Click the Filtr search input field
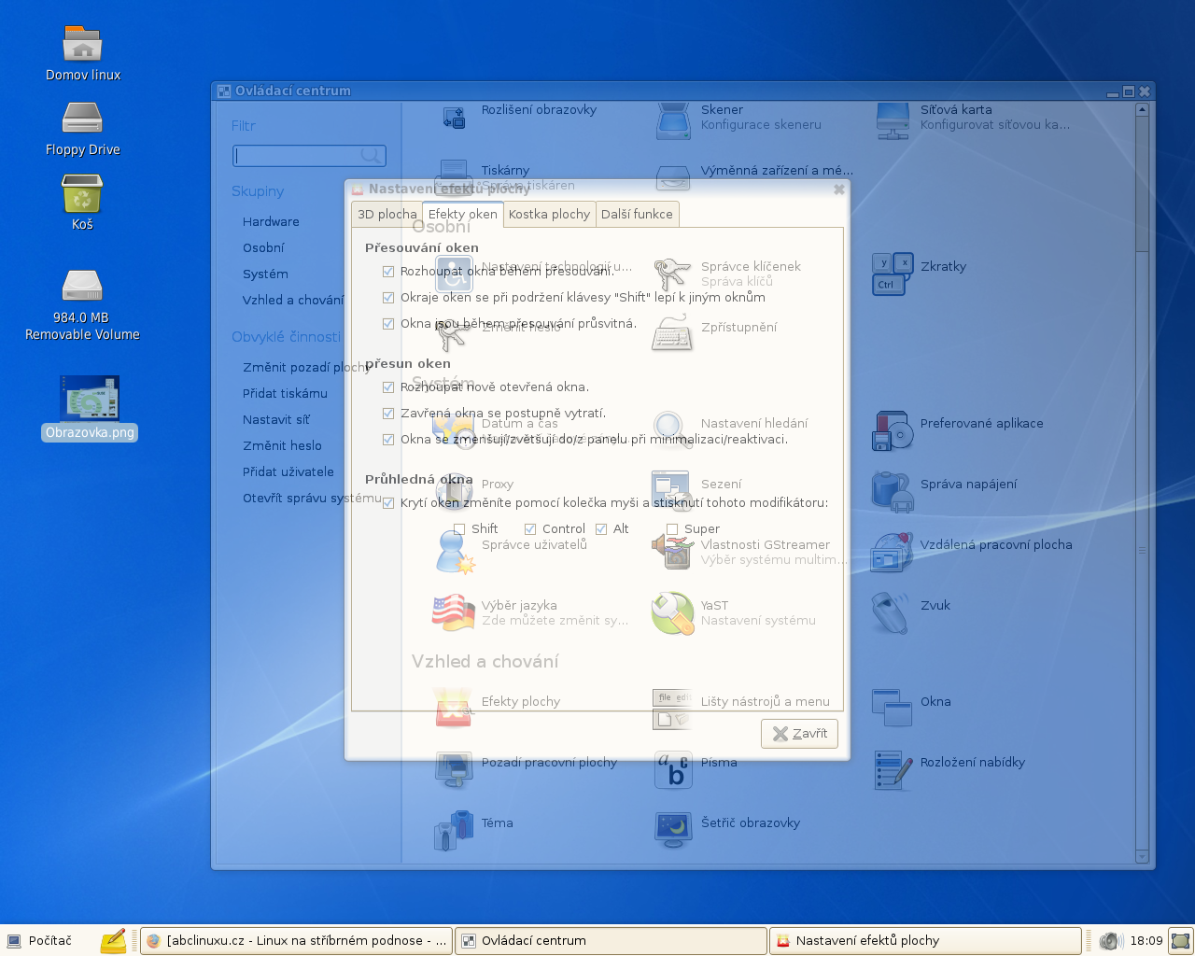Viewport: 1195px width, 956px height. [309, 155]
